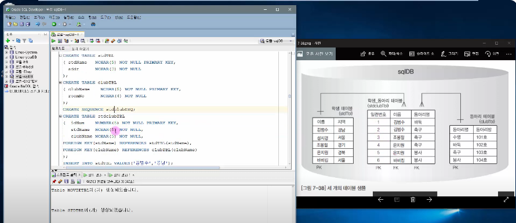Open the explain plan dropdown arrow
This screenshot has width=516, height=223.
click(x=71, y=41)
